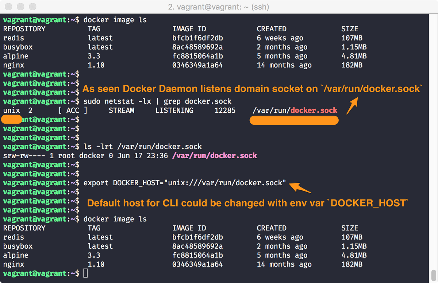Click the red traffic-light window control
This screenshot has height=283, width=438.
click(9, 7)
